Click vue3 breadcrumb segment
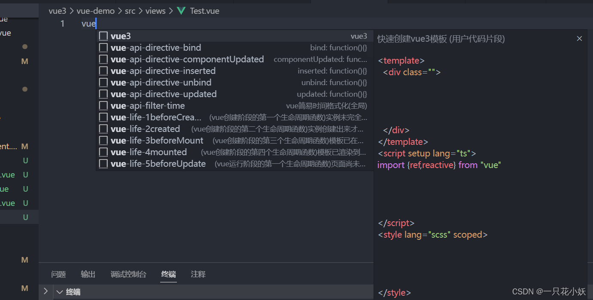The width and height of the screenshot is (593, 300). (58, 11)
